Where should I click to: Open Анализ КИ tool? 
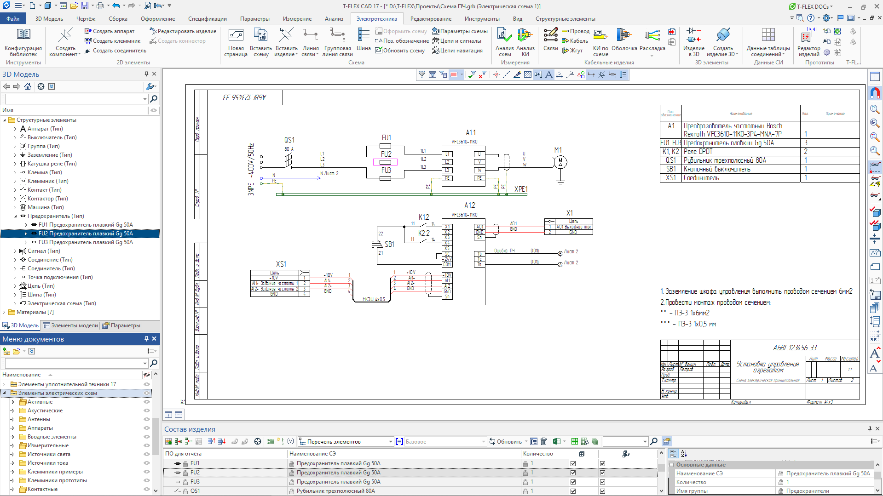click(x=525, y=41)
